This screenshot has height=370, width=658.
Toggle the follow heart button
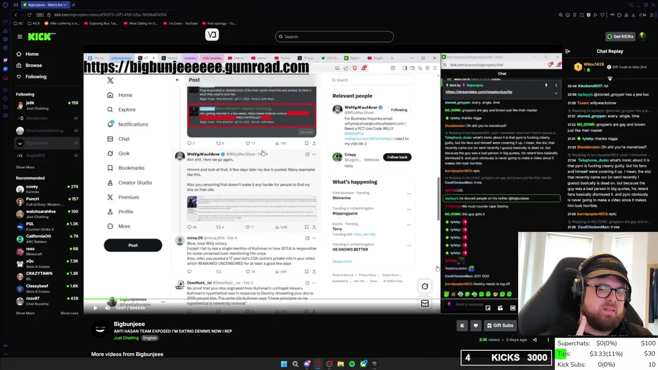[476, 325]
